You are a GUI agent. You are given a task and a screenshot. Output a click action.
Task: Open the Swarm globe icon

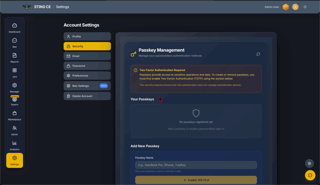pyautogui.click(x=14, y=101)
